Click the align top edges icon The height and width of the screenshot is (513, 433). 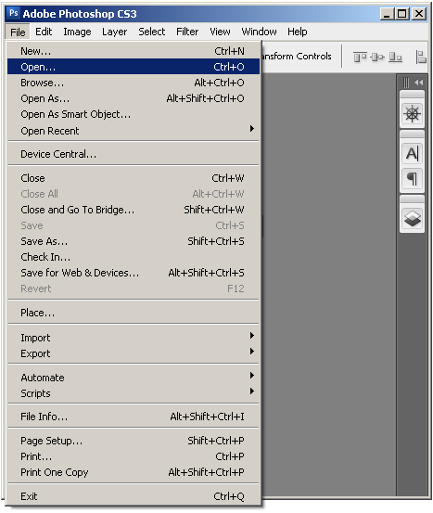[x=360, y=57]
